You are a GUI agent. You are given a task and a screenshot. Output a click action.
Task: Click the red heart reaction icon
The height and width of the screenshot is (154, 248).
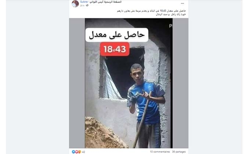point(76,152)
